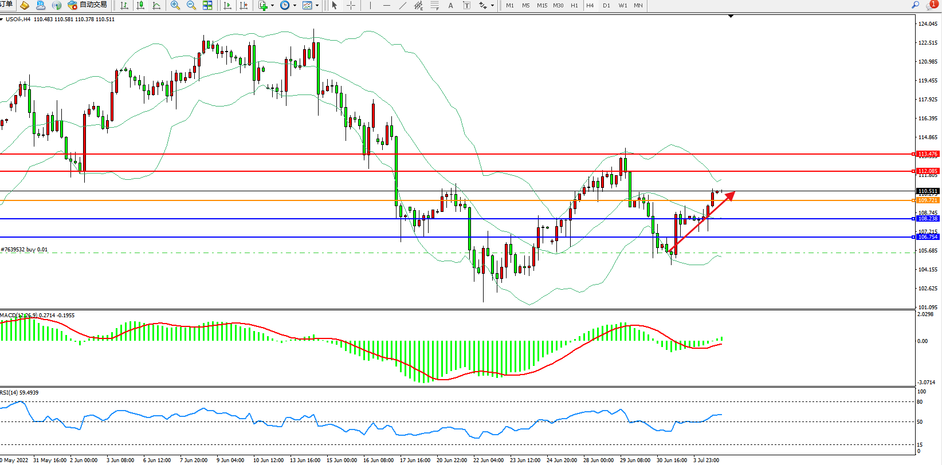Click the zoom in magnifier icon
The width and height of the screenshot is (942, 465).
(175, 5)
